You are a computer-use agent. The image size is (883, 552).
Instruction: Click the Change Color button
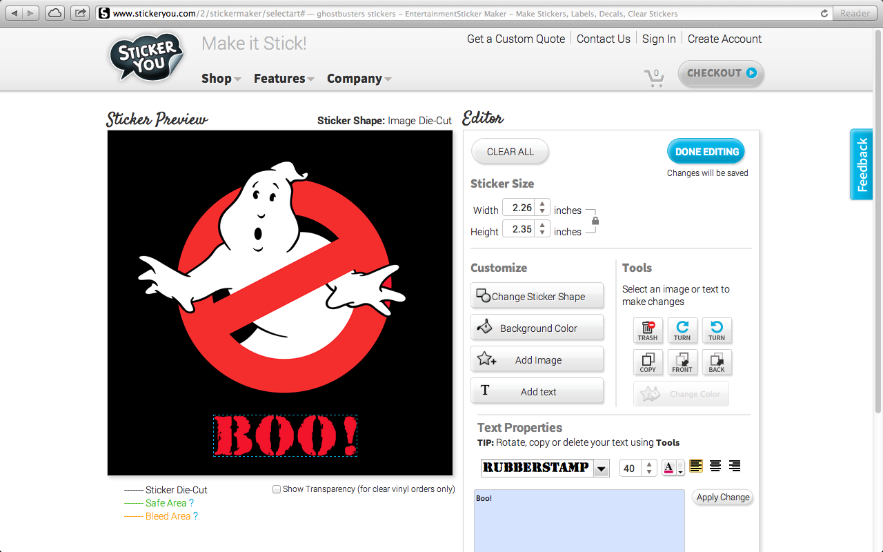[x=681, y=394]
